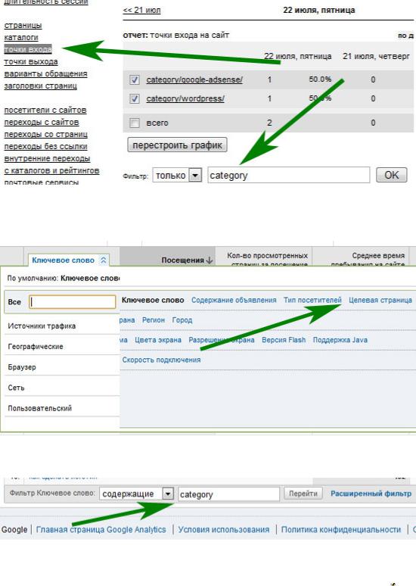Open the страницы report link
This screenshot has height=586, width=416.
click(23, 26)
